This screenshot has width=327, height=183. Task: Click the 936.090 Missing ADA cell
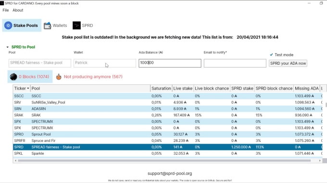(x=303, y=115)
